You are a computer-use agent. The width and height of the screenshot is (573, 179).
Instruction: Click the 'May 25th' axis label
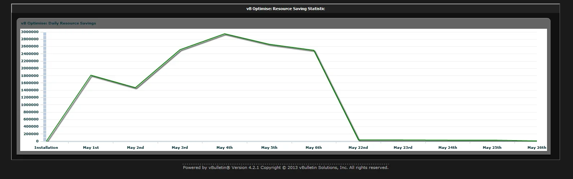pos(492,148)
